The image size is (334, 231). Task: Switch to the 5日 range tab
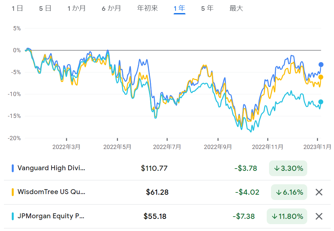(x=45, y=8)
